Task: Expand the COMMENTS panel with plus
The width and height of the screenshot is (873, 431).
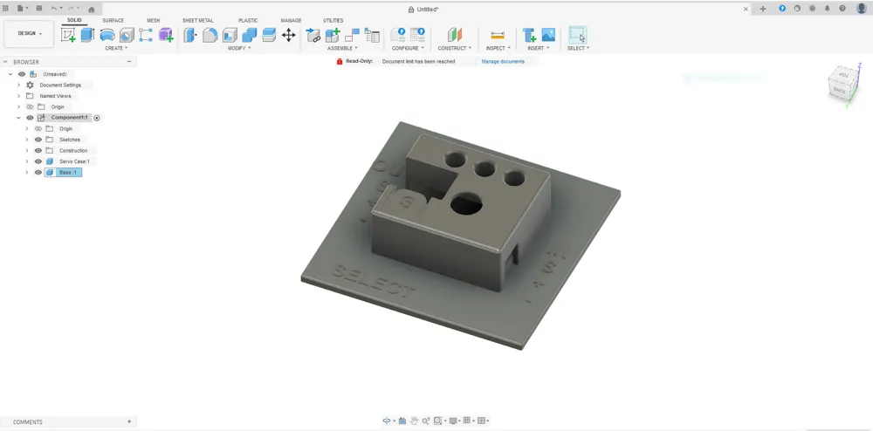Action: click(129, 422)
